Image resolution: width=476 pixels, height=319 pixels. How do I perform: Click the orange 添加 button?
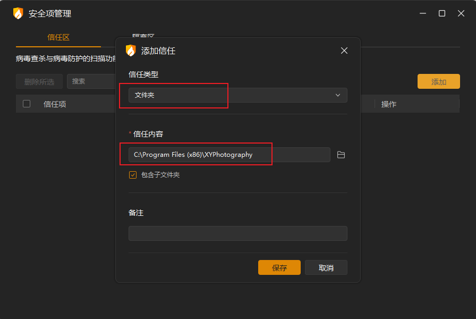[x=438, y=81]
